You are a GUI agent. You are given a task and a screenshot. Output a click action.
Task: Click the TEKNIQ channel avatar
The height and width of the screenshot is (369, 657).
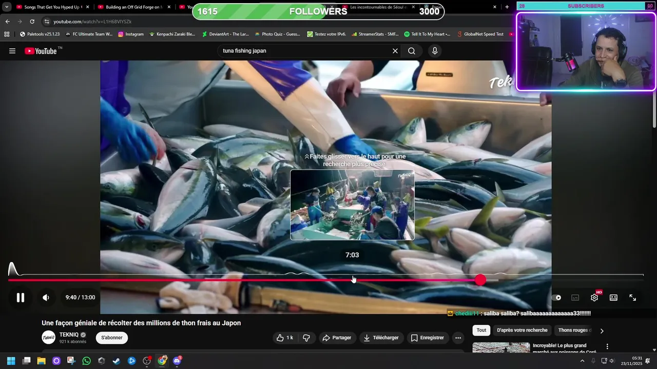tap(49, 338)
